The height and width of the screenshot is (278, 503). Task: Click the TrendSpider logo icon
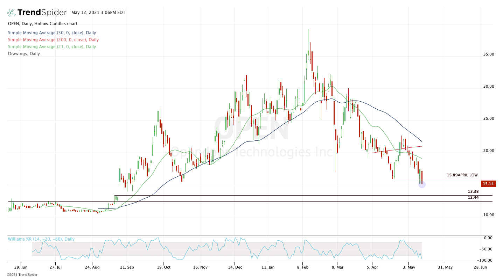pyautogui.click(x=11, y=13)
